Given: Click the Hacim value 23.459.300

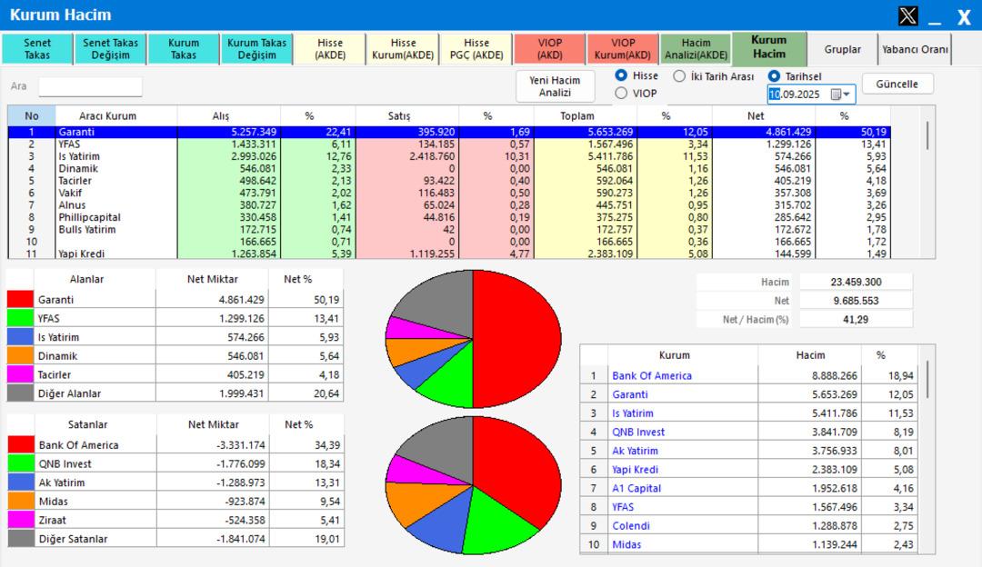Looking at the screenshot, I should coord(856,283).
